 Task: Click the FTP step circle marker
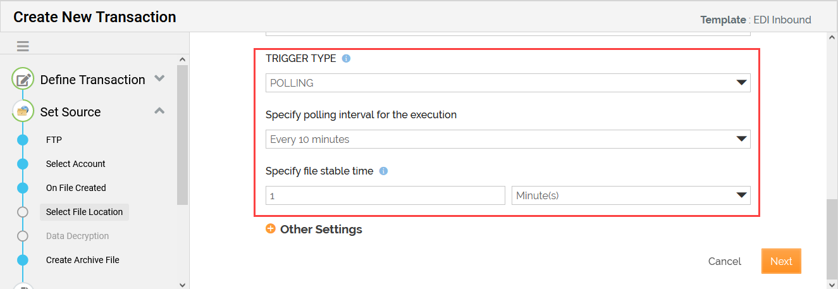(x=23, y=140)
